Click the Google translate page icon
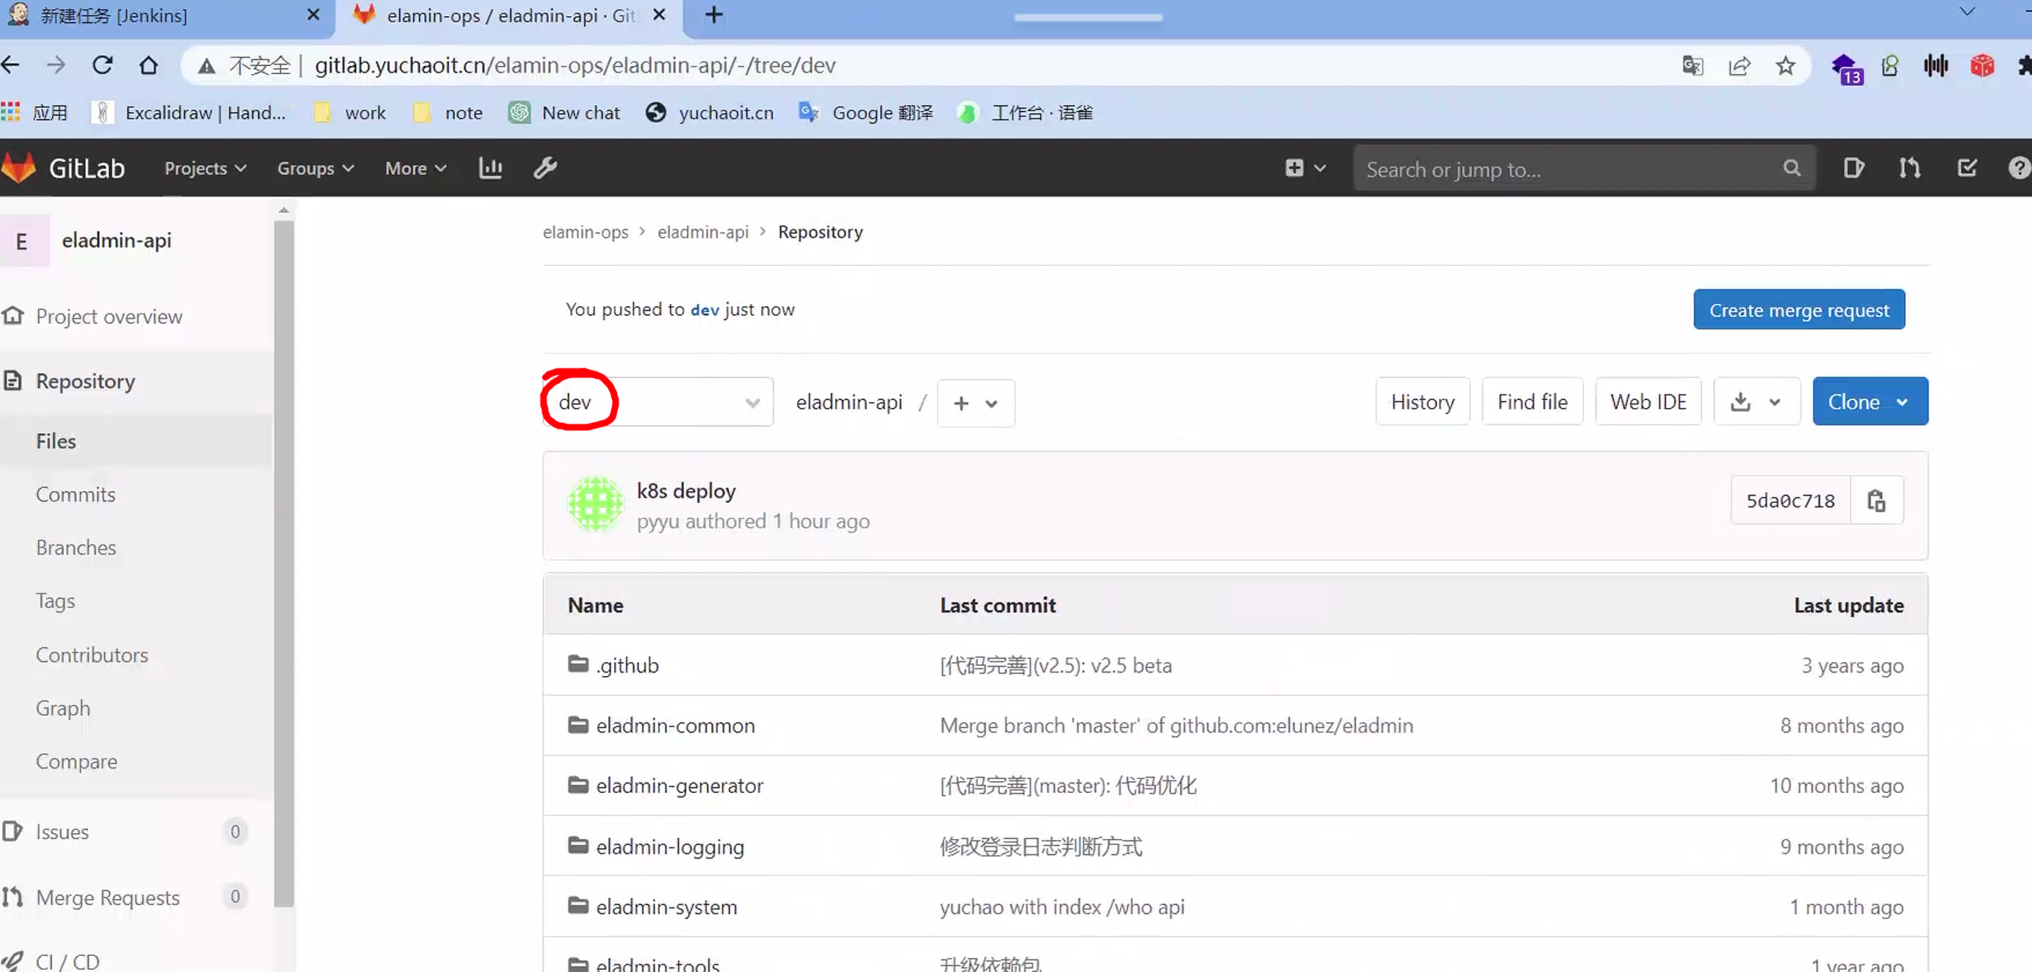 (x=1692, y=65)
